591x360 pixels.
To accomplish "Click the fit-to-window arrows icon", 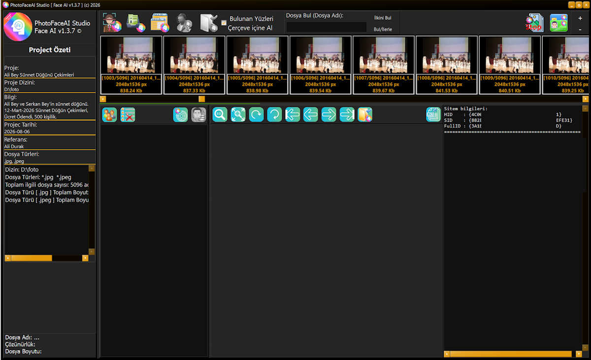I will tap(238, 115).
